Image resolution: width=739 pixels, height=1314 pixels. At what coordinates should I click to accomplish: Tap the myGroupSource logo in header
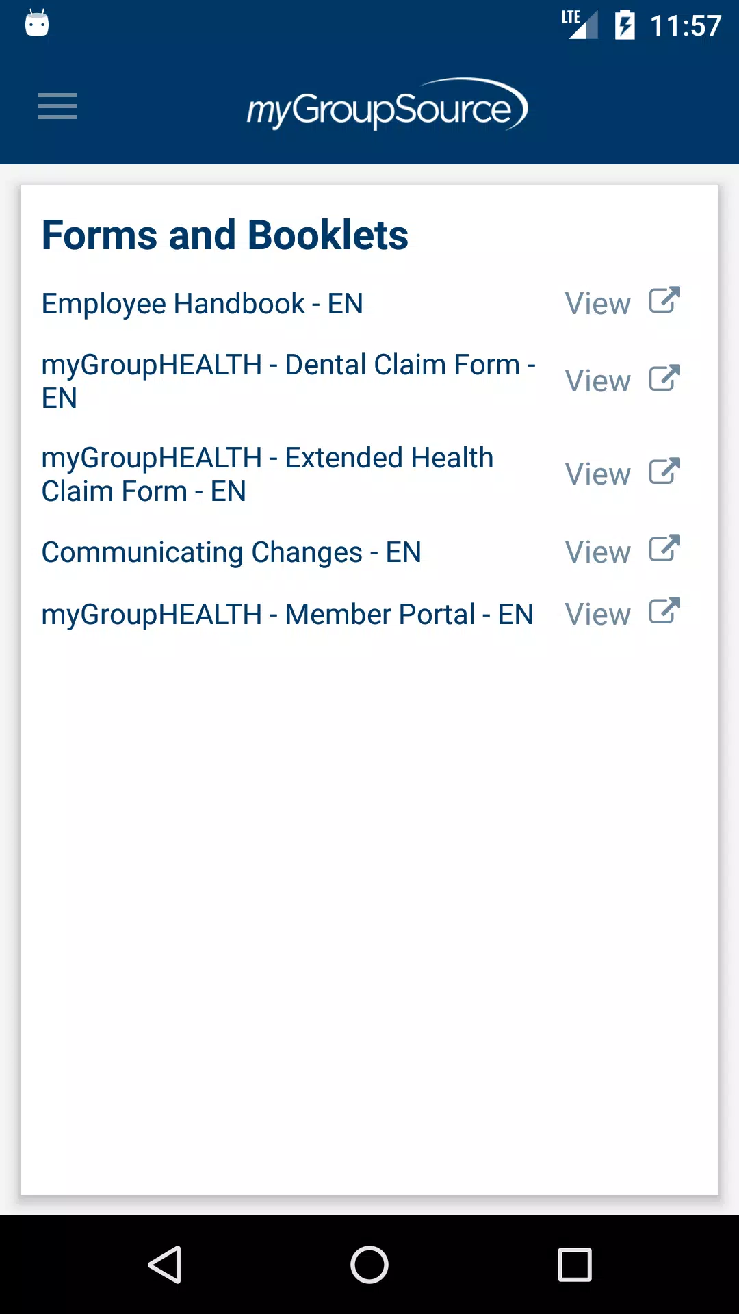[387, 105]
